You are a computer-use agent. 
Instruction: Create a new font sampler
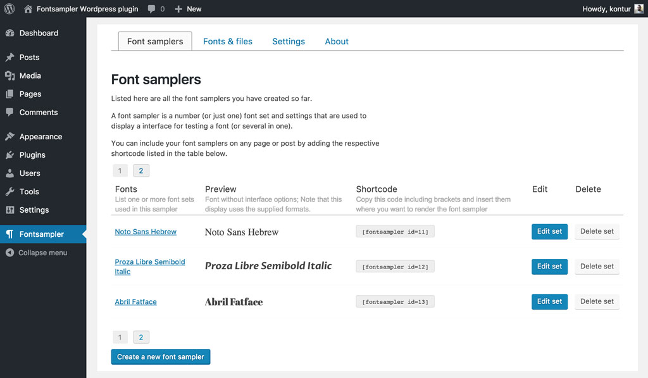[161, 357]
